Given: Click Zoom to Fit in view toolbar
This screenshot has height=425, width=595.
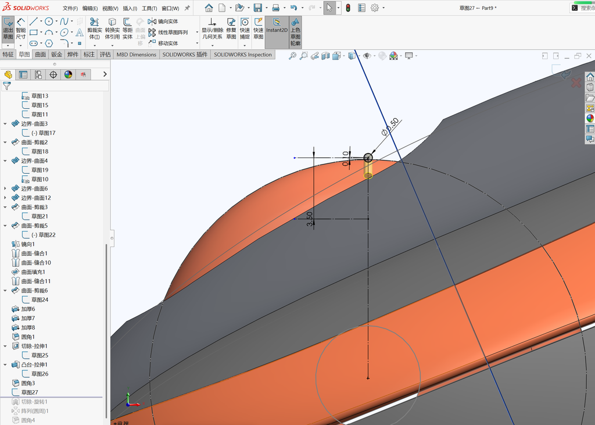Looking at the screenshot, I should click(x=292, y=56).
